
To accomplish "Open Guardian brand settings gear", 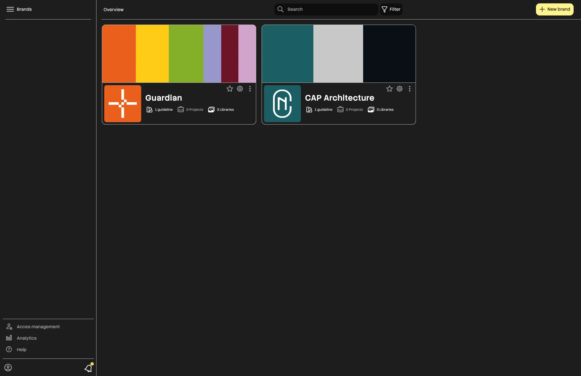I will [x=240, y=89].
